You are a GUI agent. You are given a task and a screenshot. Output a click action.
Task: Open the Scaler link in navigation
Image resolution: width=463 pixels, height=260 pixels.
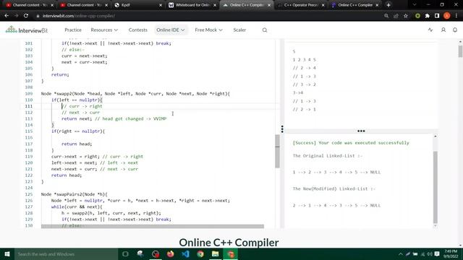239,30
